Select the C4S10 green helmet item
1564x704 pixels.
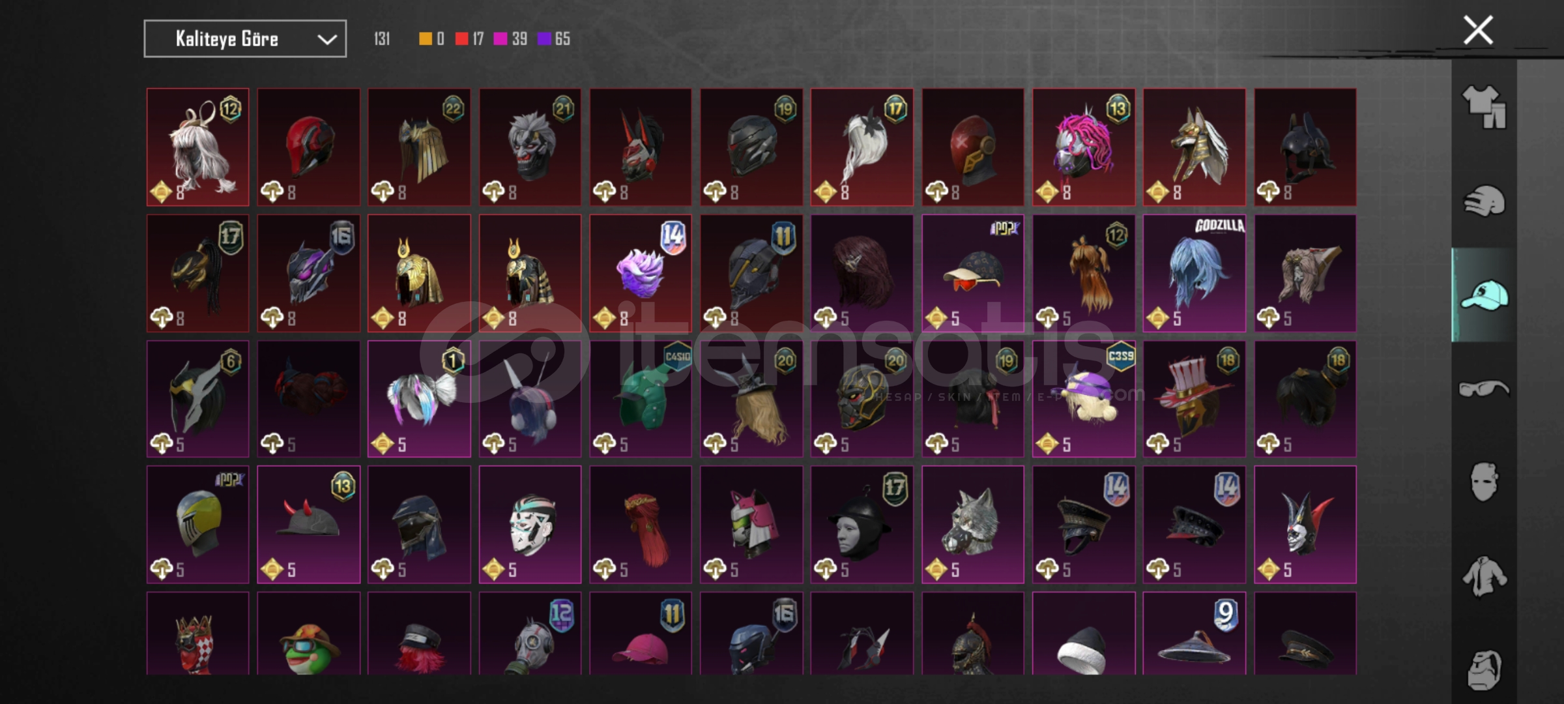tap(641, 399)
